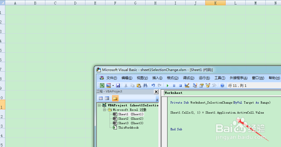Click the VB editor title bar
Image resolution: width=281 pixels, height=147 pixels.
click(x=188, y=70)
